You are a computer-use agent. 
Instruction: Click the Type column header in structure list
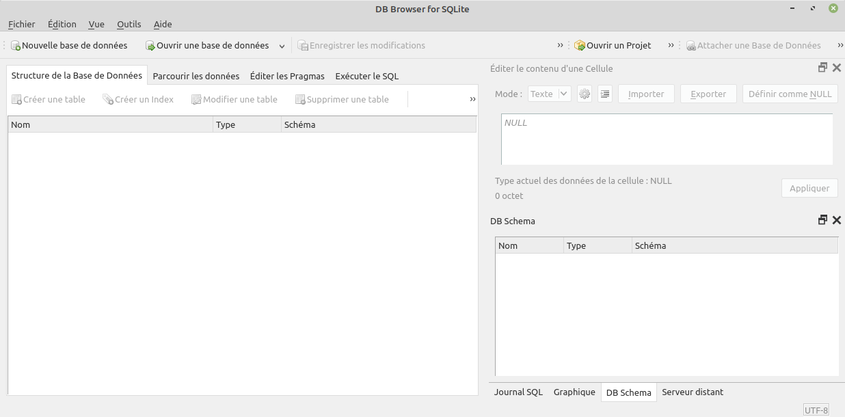coord(247,124)
